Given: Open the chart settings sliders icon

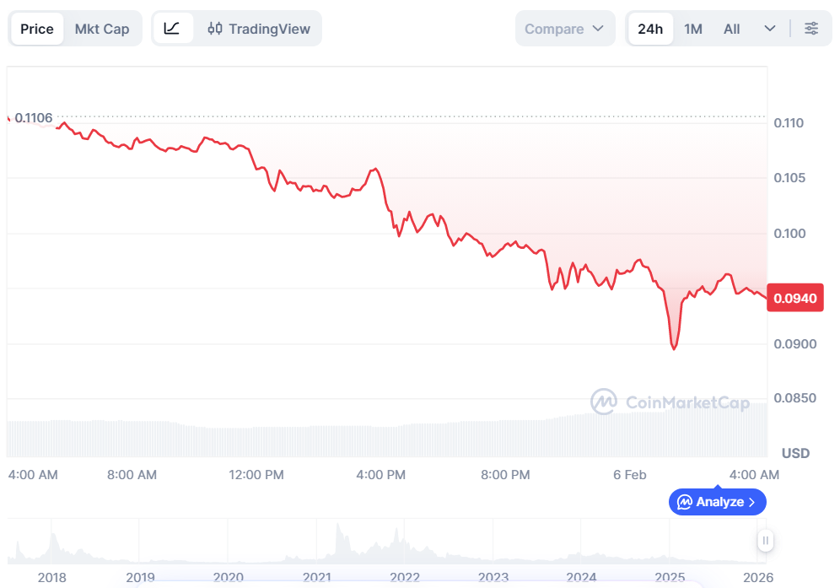Looking at the screenshot, I should point(811,29).
